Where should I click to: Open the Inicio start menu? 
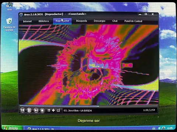(12, 128)
